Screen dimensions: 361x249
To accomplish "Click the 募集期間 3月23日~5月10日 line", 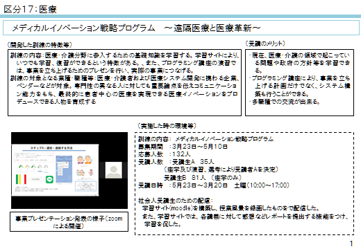I will coord(183,147).
